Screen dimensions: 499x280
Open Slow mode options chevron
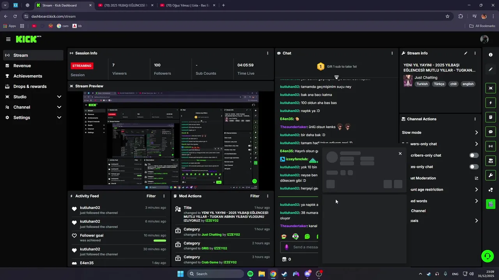click(x=476, y=133)
